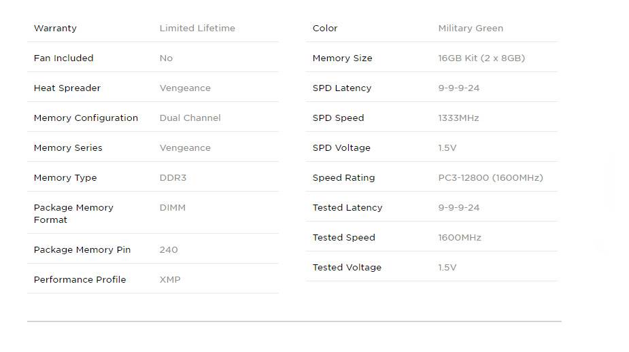Click the Tested Voltage label
The height and width of the screenshot is (352, 629).
point(347,268)
